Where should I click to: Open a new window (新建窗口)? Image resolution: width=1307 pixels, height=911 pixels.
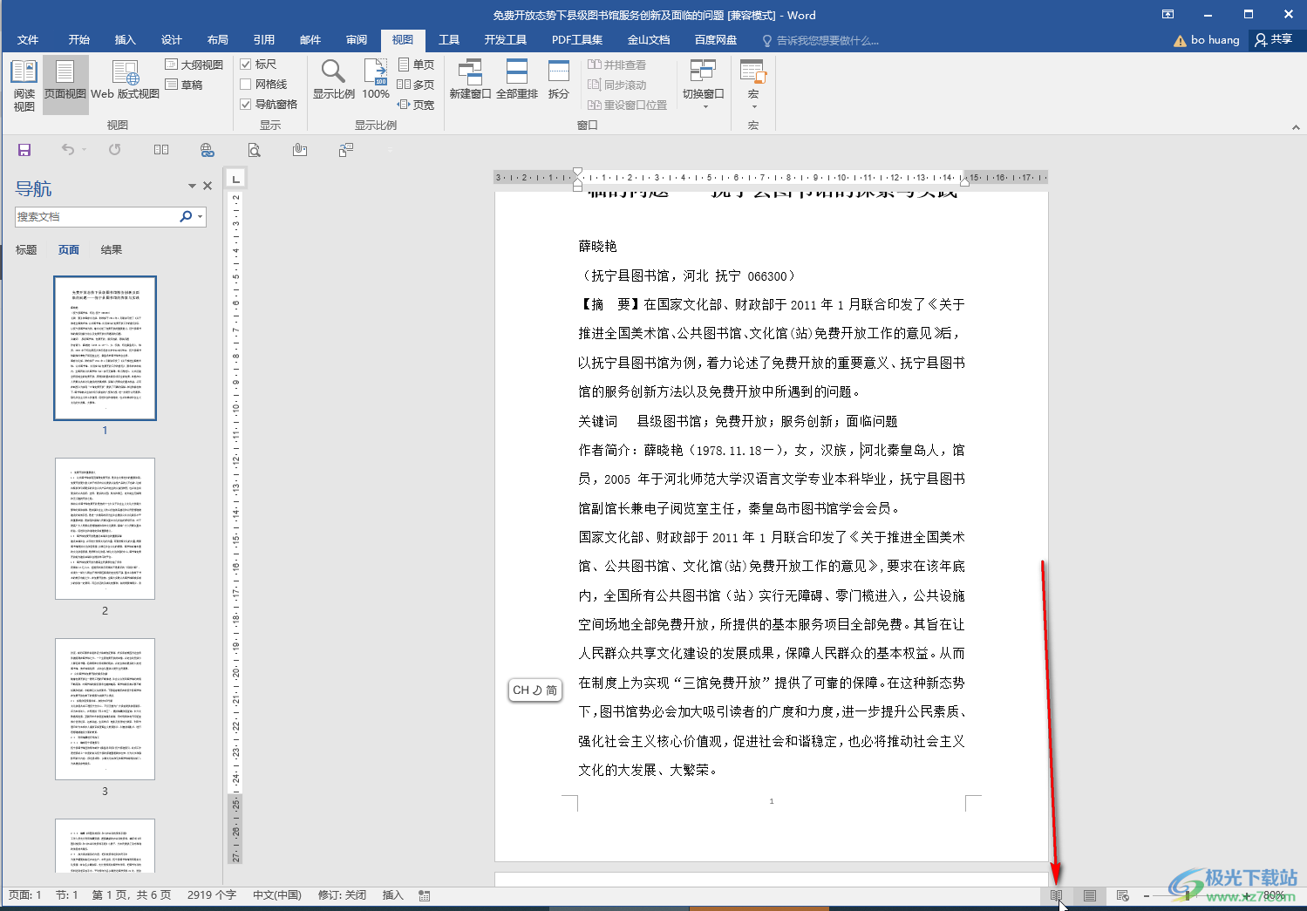pyautogui.click(x=470, y=80)
